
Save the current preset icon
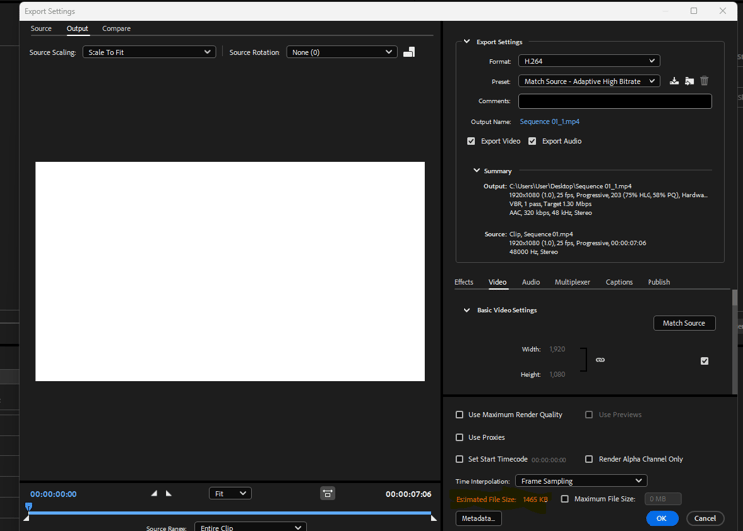674,81
